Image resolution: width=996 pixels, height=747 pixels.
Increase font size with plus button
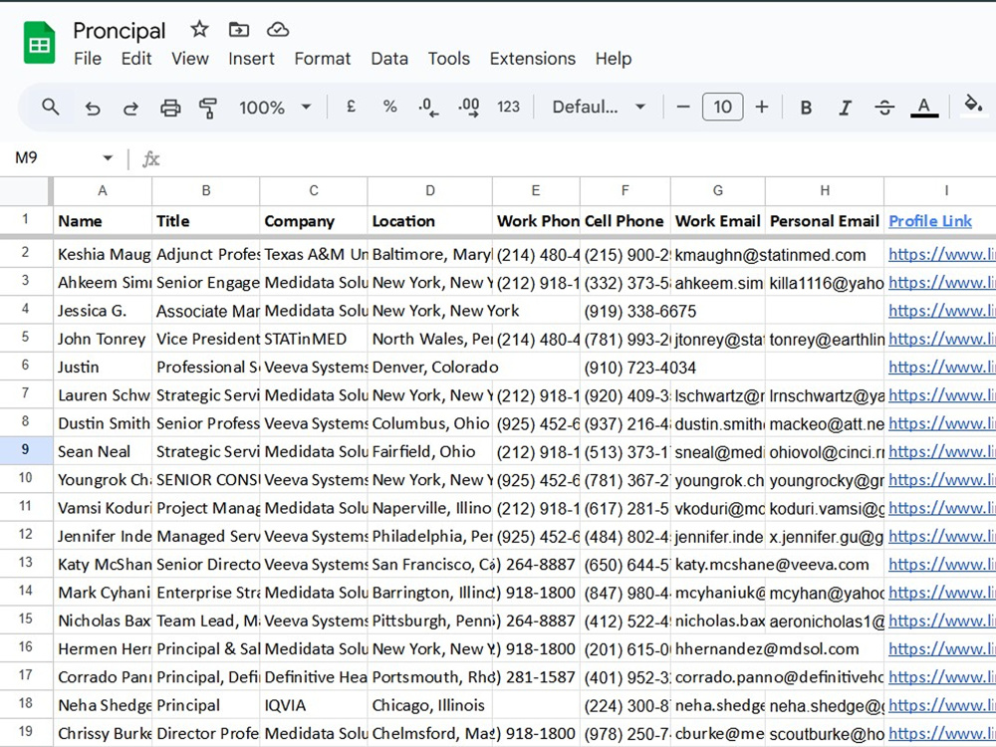762,107
